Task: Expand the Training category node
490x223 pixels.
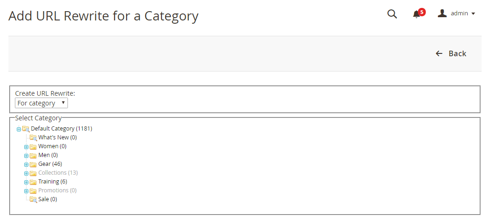Action: click(x=26, y=182)
